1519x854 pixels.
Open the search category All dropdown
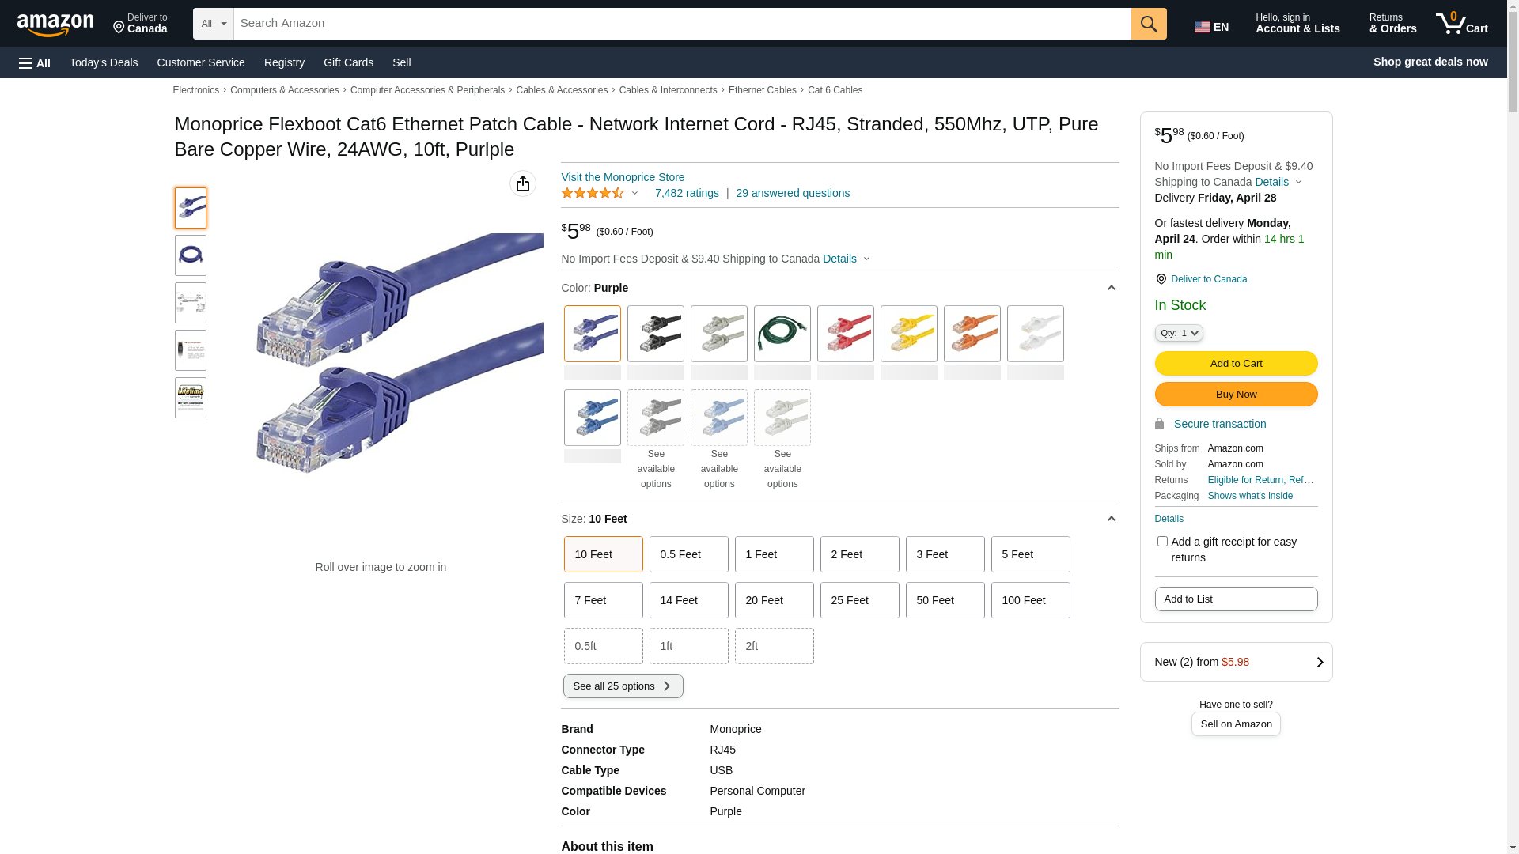[x=214, y=24]
